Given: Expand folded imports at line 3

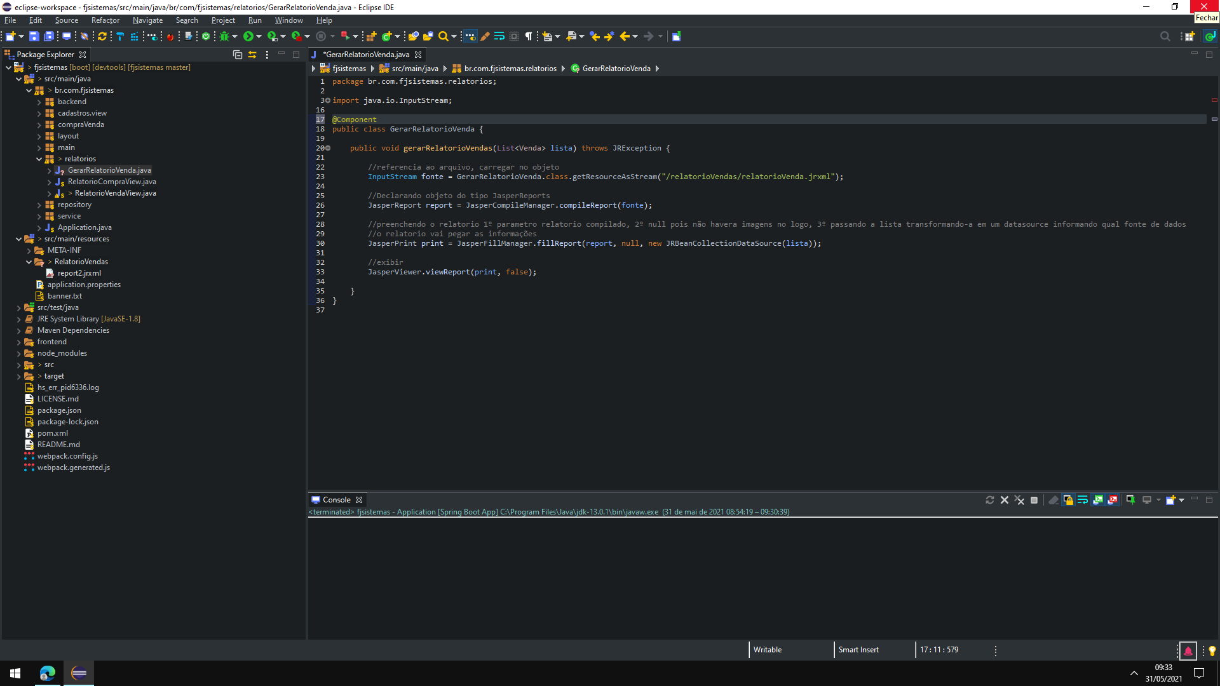Looking at the screenshot, I should click(328, 100).
